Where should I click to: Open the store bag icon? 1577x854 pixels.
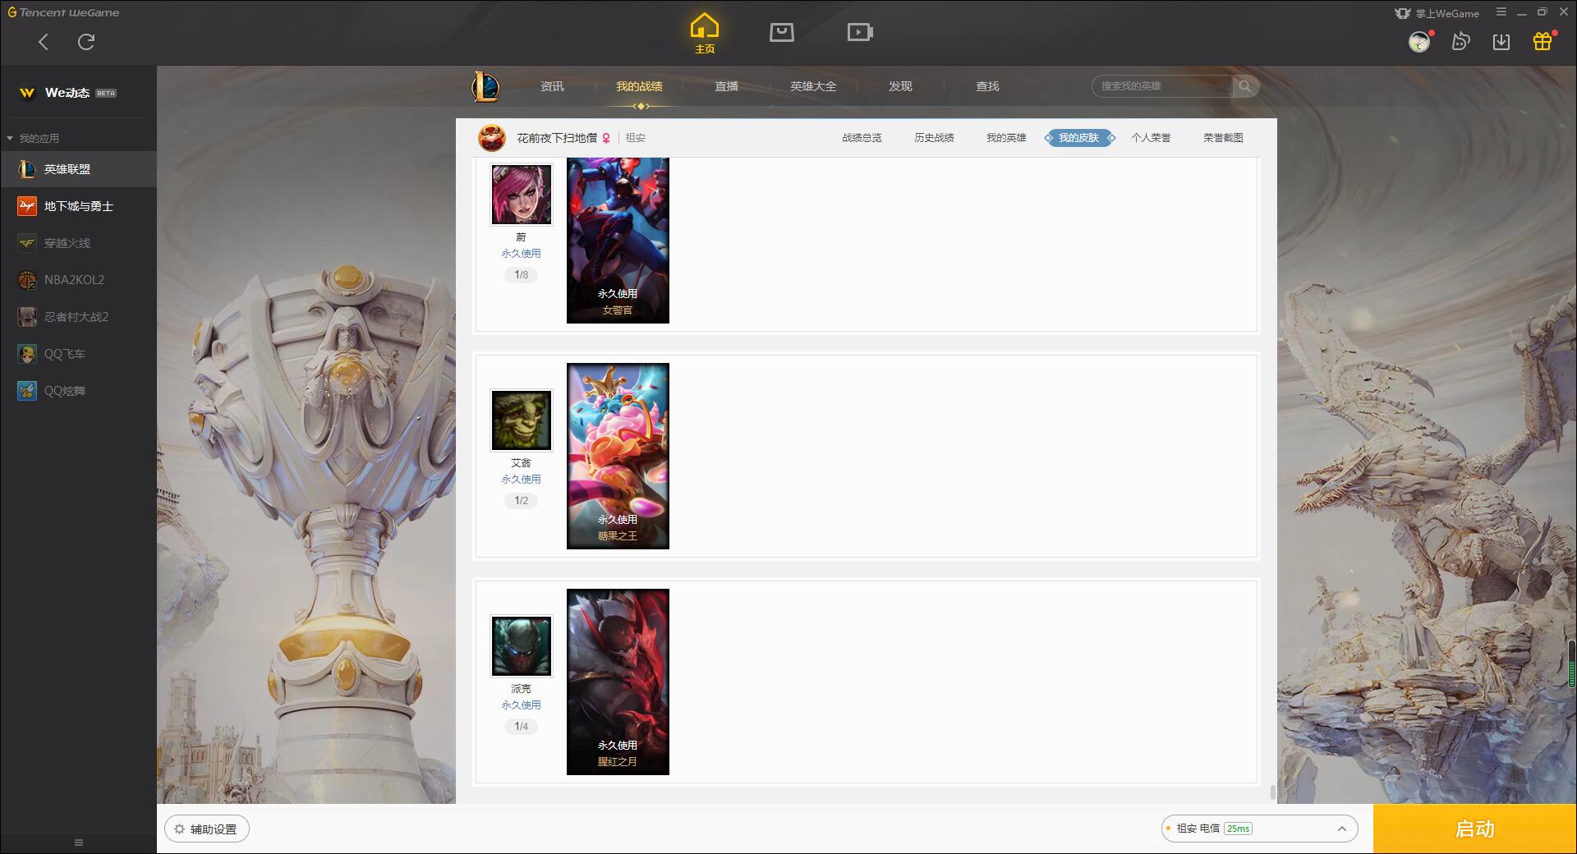click(782, 33)
